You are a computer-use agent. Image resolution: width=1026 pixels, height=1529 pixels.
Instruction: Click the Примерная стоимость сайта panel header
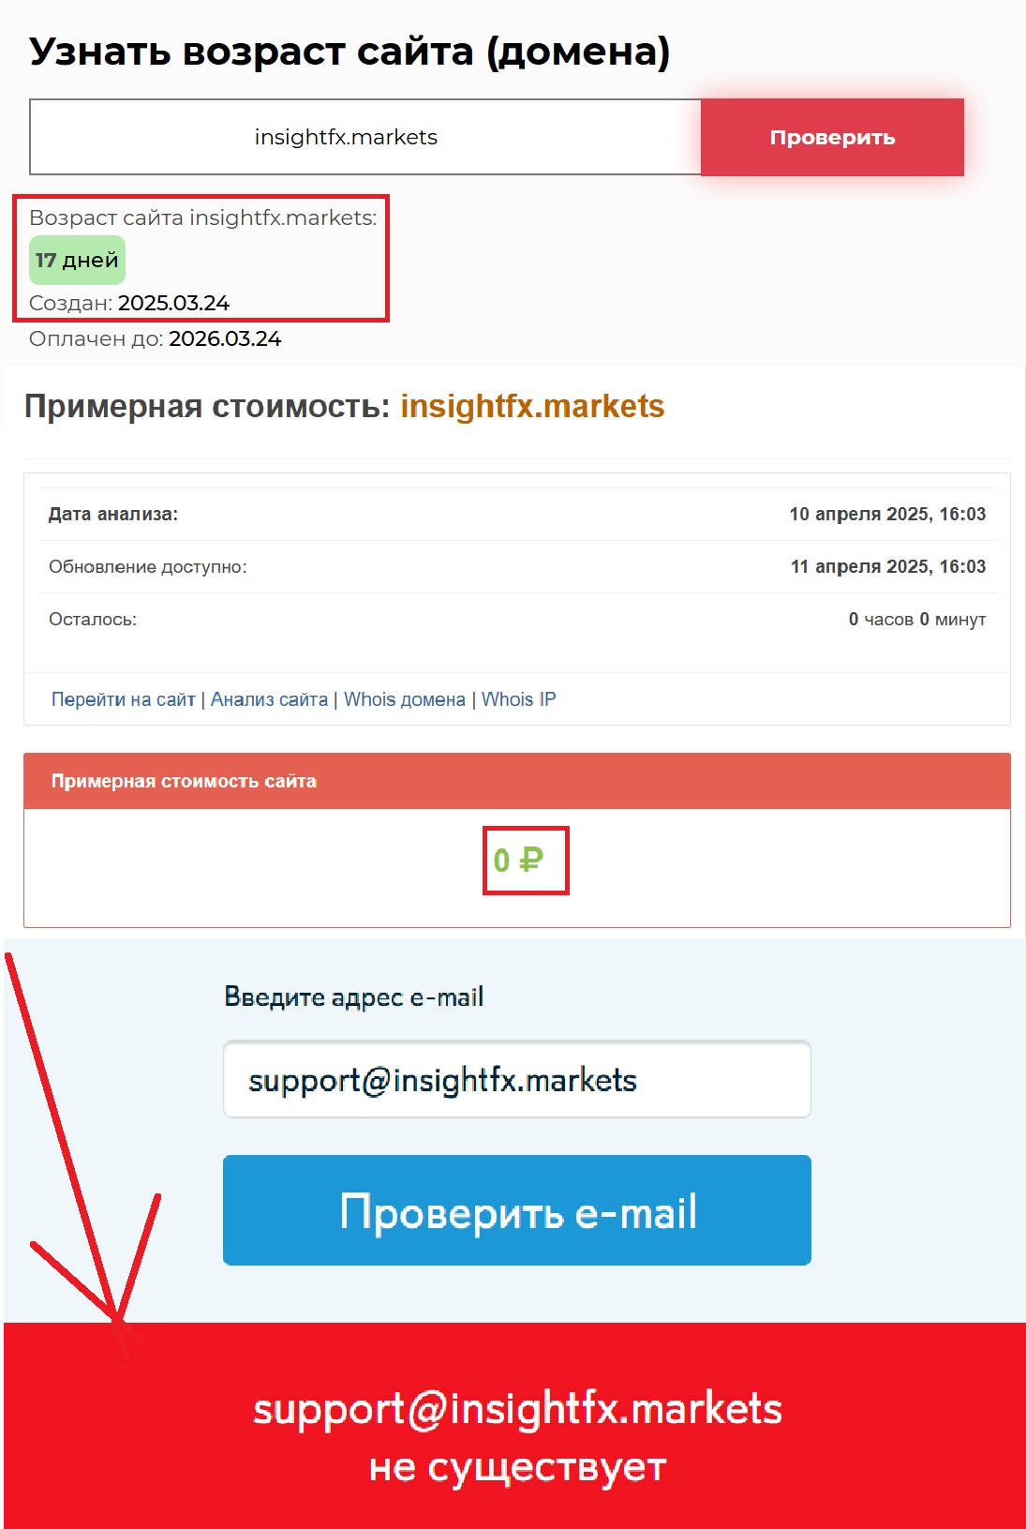point(517,781)
